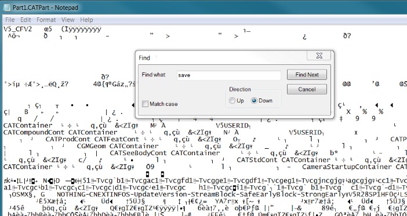407x216 pixels.
Task: Select the Up direction radio button
Action: click(x=232, y=101)
